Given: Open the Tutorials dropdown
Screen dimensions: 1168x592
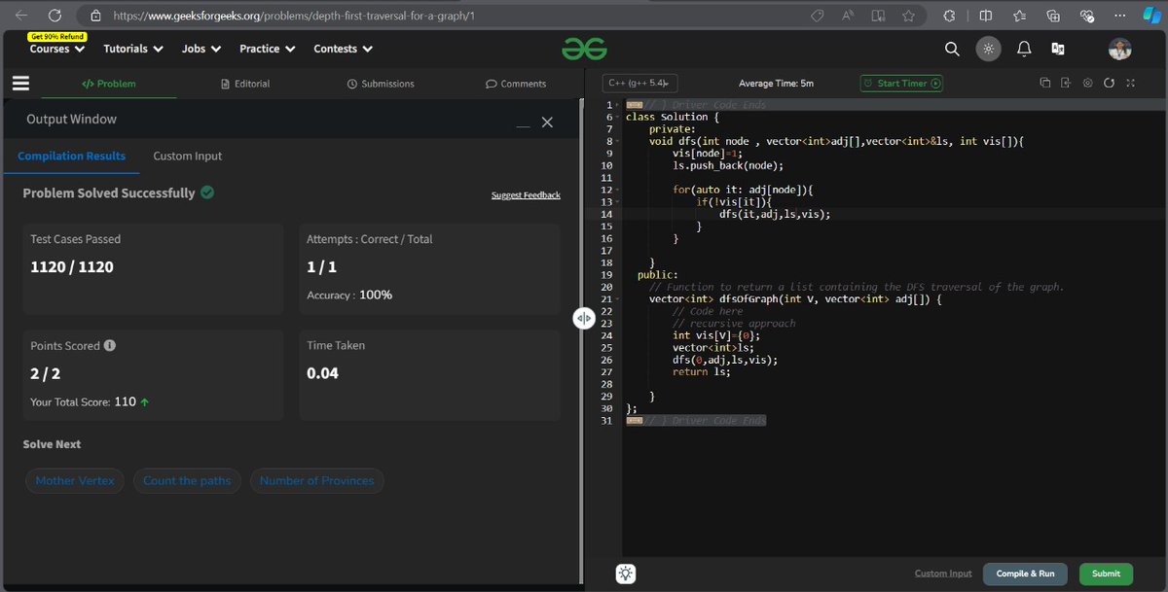Looking at the screenshot, I should [131, 49].
